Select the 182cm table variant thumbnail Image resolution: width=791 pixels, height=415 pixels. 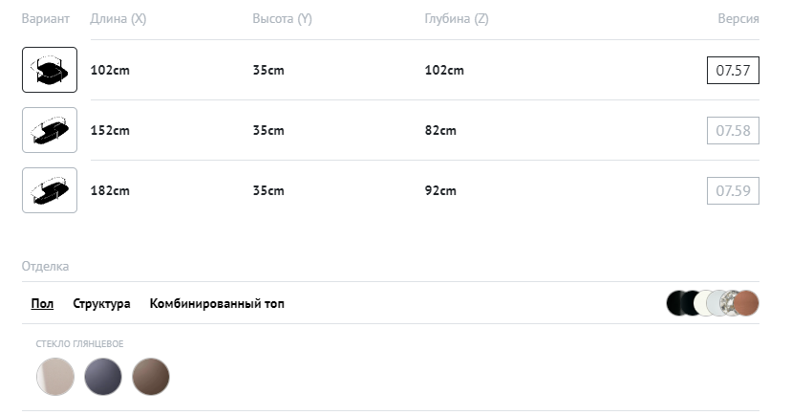point(50,190)
